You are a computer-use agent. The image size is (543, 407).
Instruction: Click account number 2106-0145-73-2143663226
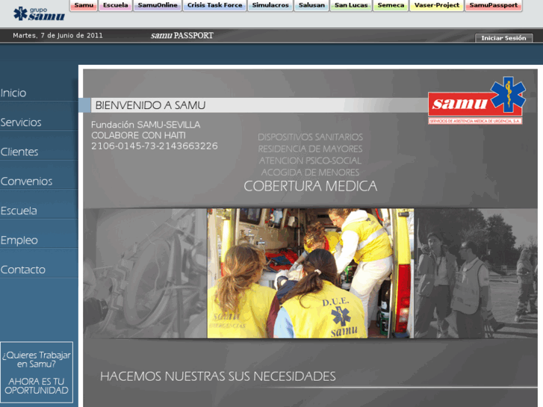point(155,146)
